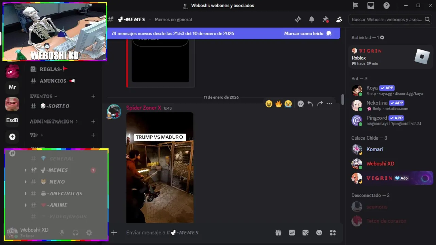
Task: React with the fire emoji
Action: click(x=279, y=104)
